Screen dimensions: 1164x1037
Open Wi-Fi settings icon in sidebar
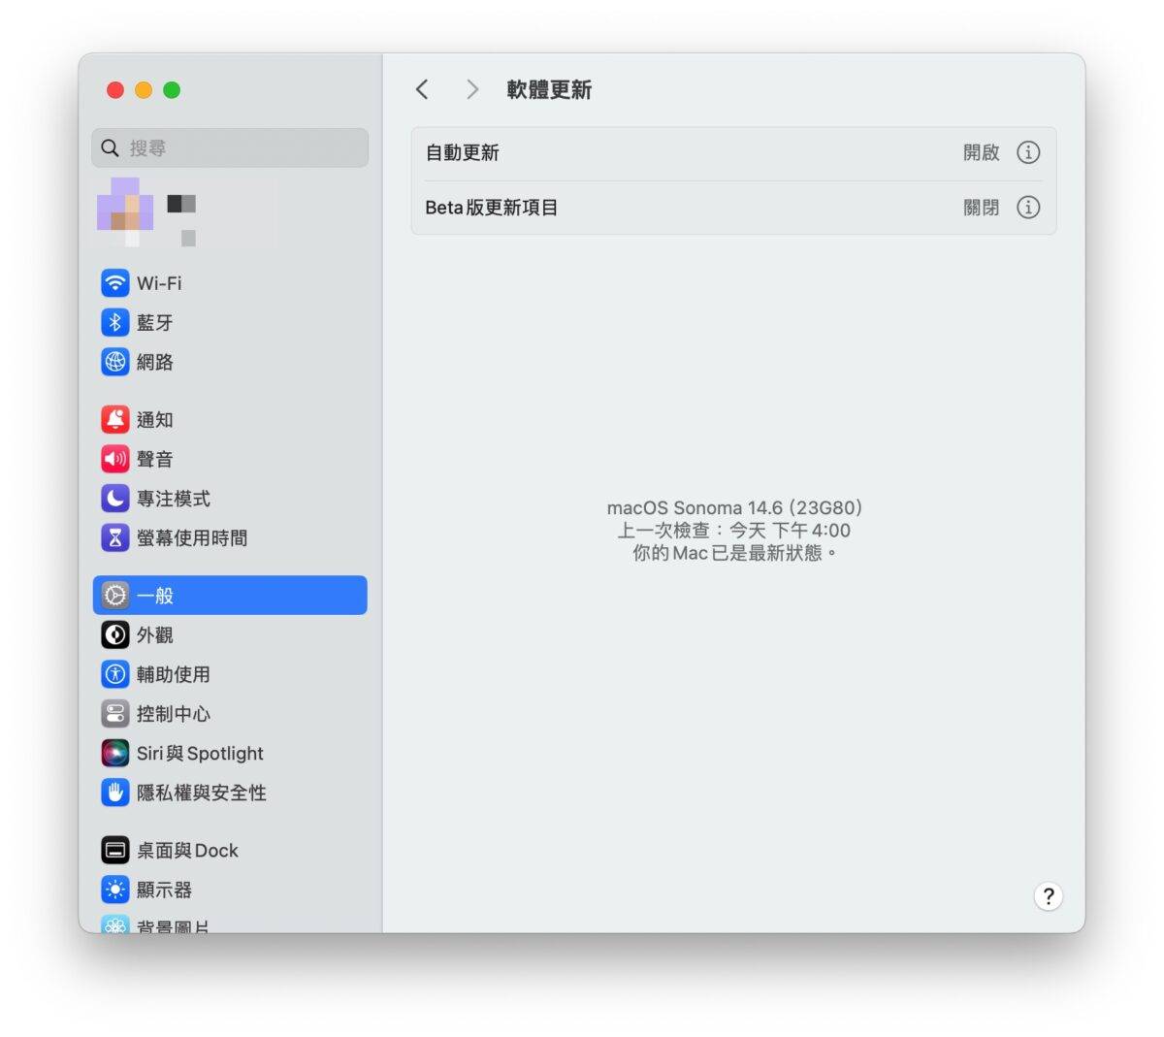(x=115, y=283)
